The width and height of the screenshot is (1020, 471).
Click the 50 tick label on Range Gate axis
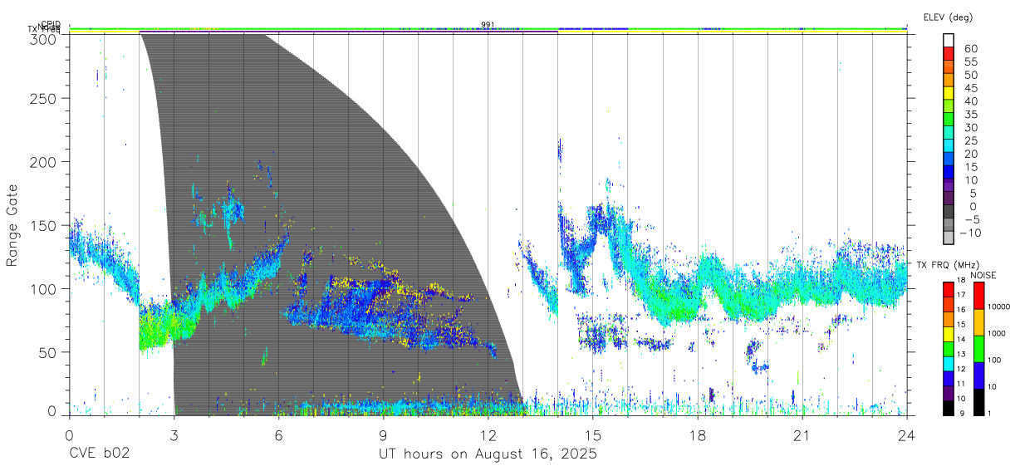coord(47,352)
